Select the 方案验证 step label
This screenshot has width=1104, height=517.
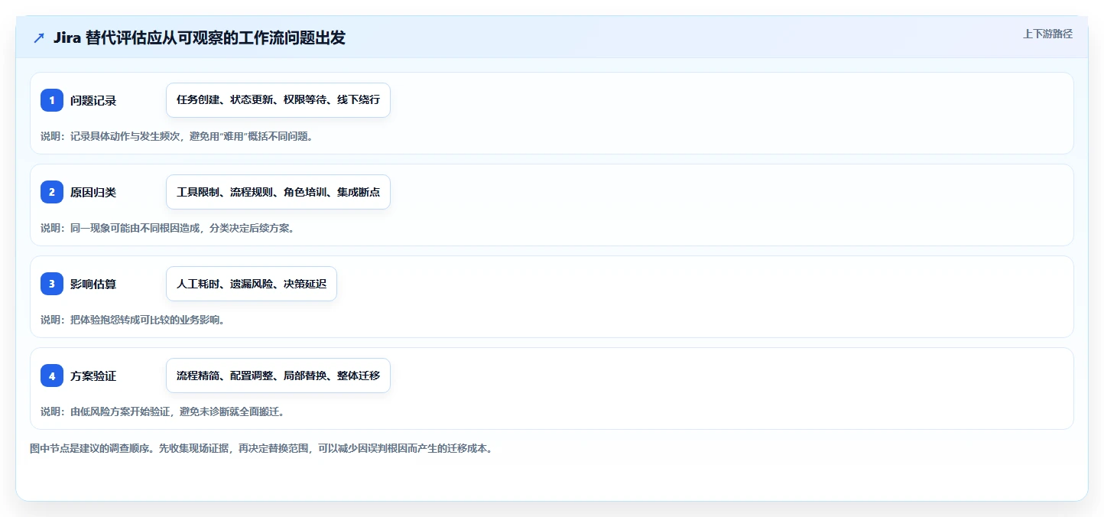(x=93, y=376)
